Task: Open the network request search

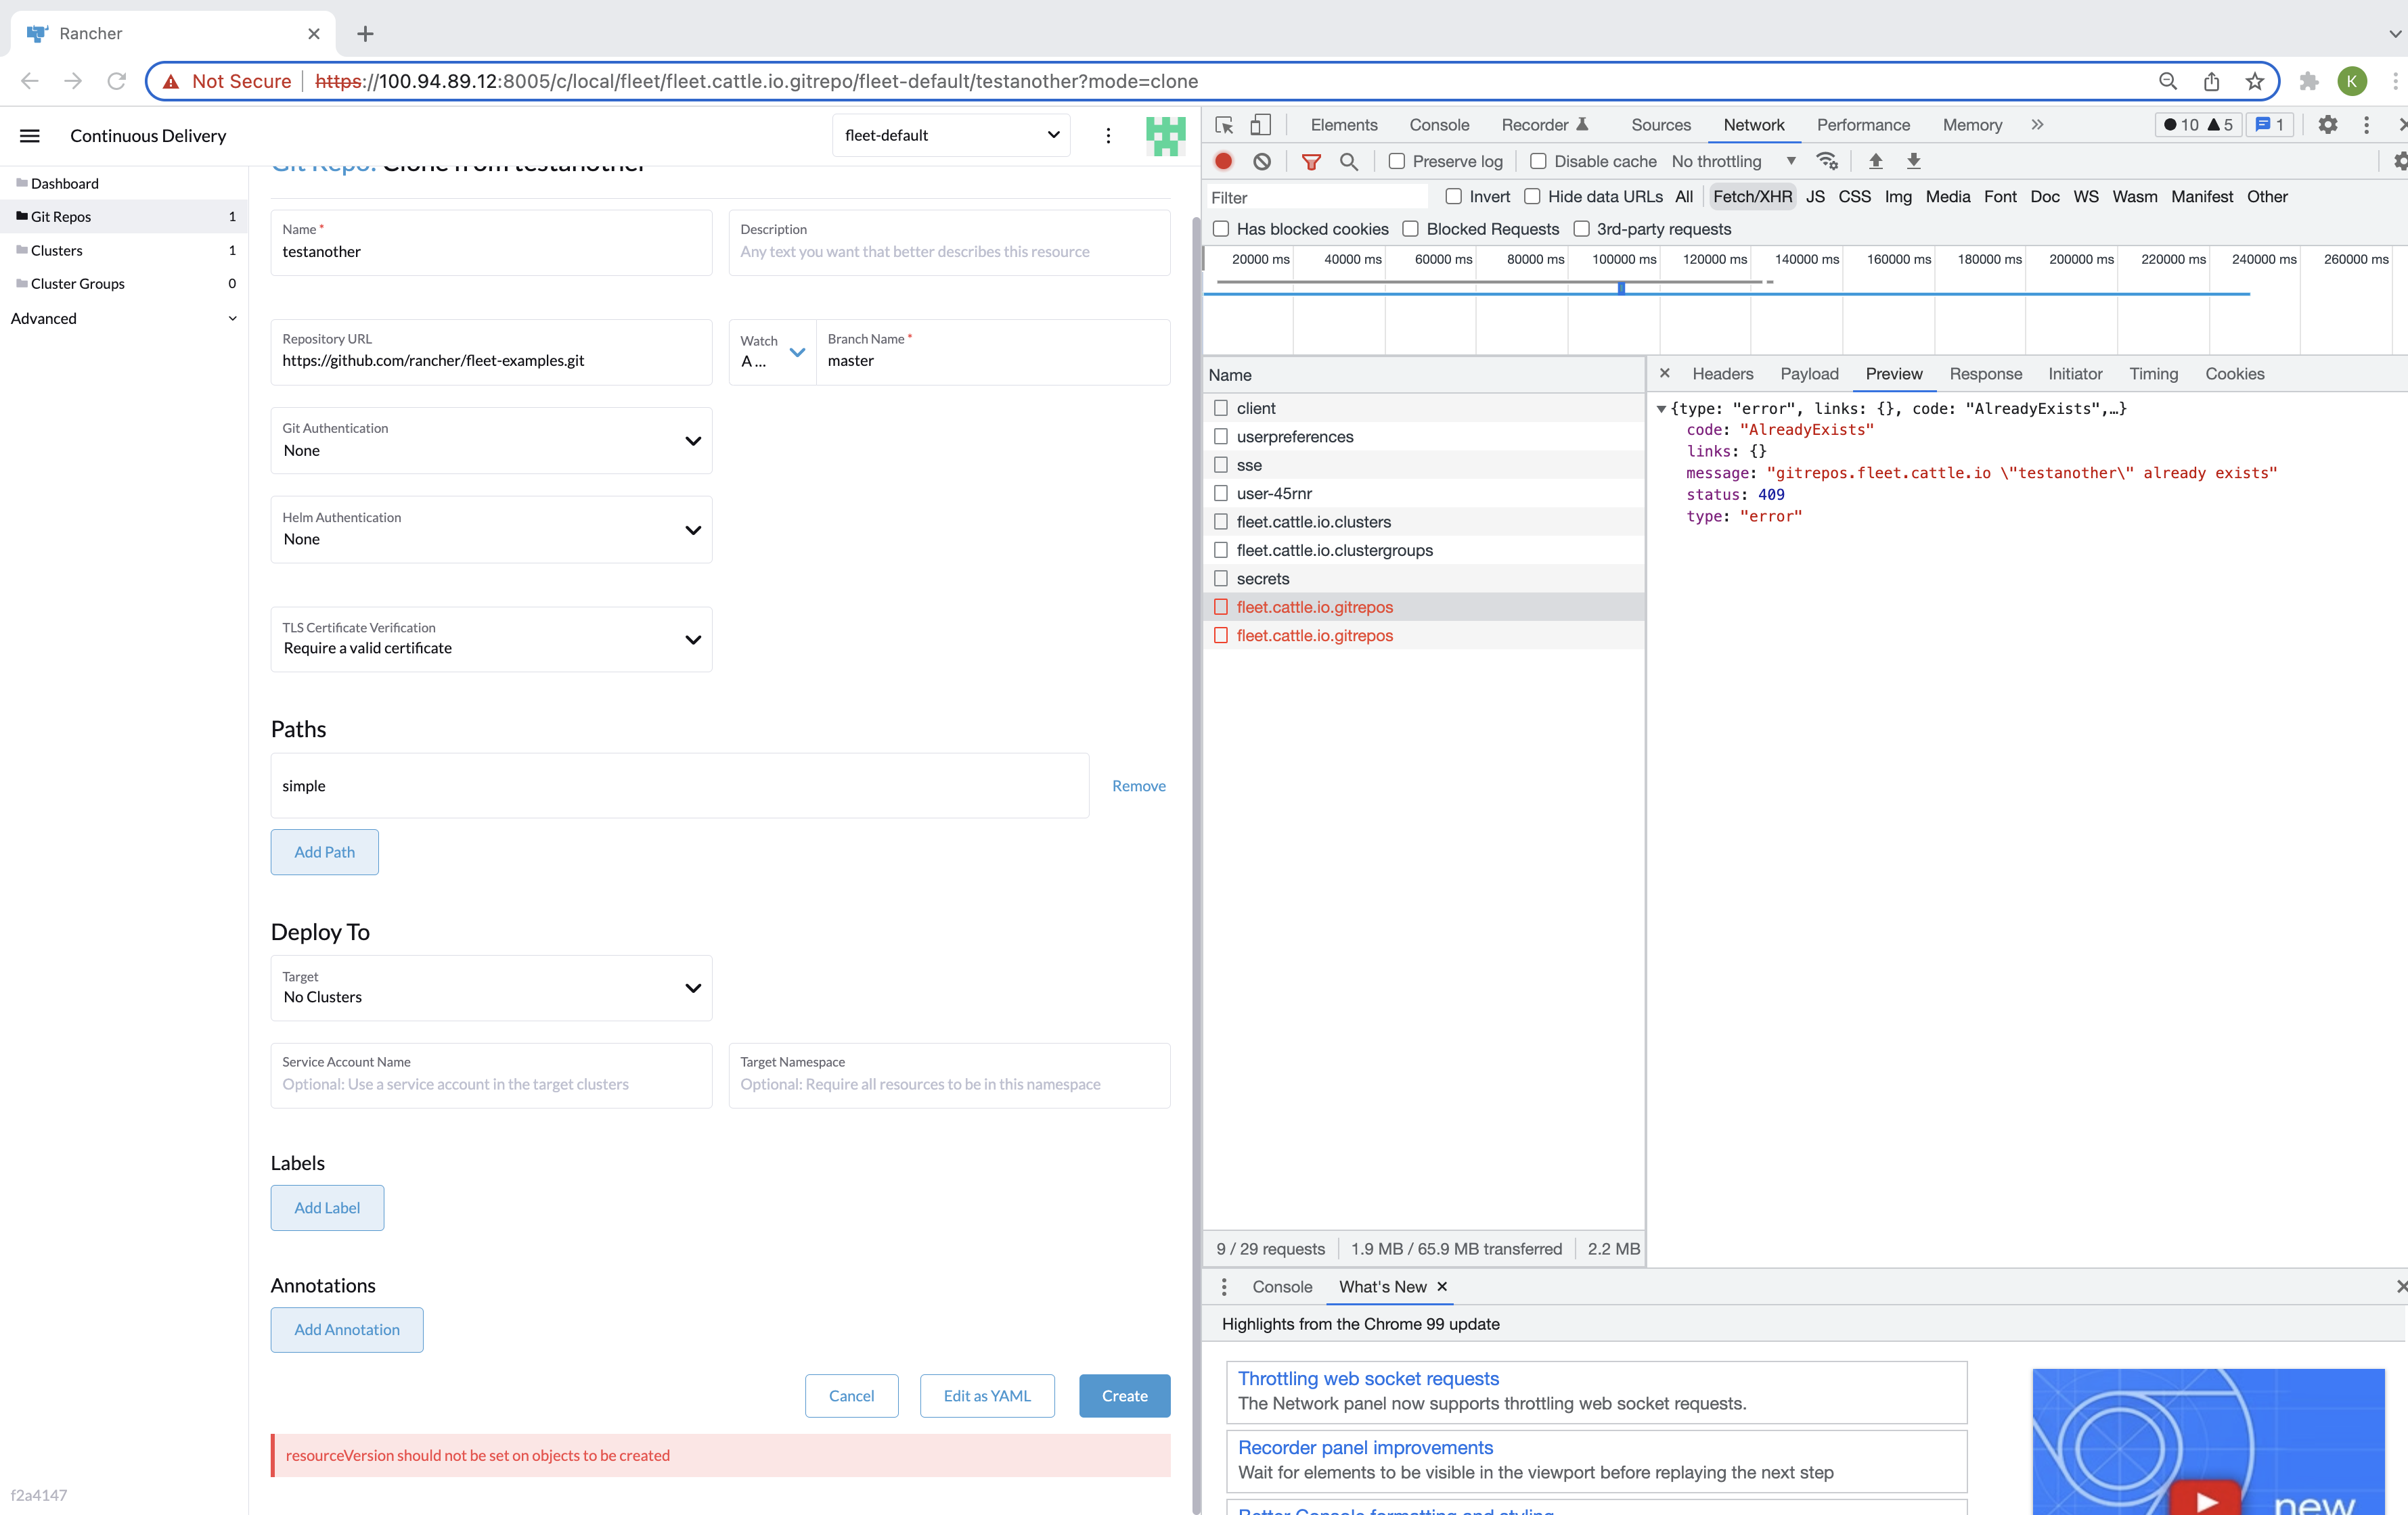Action: [x=1350, y=161]
